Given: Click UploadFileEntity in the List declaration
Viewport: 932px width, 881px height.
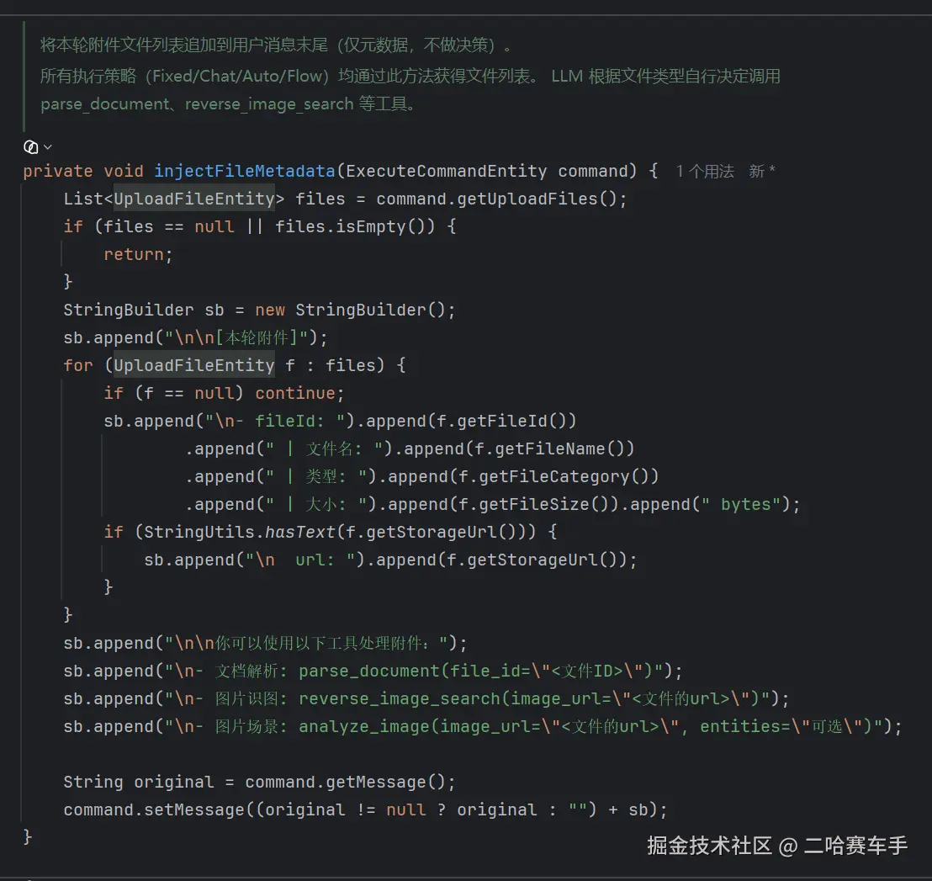Looking at the screenshot, I should [194, 199].
